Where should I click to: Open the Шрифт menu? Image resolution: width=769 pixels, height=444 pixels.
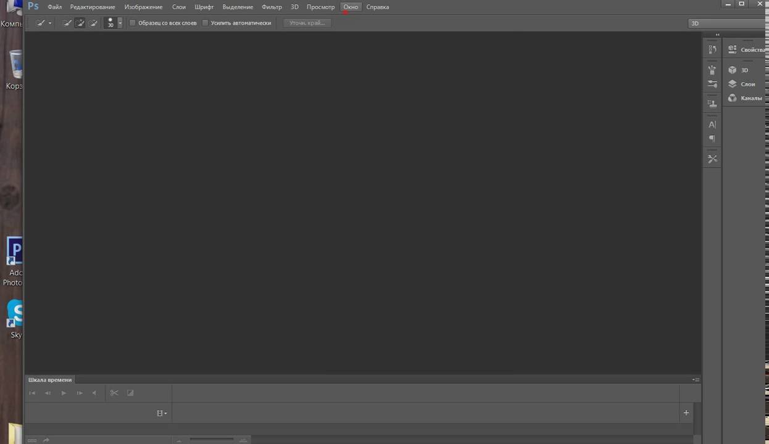coord(204,7)
